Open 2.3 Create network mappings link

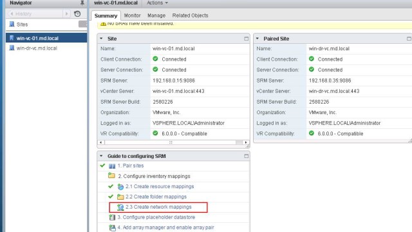(158, 207)
